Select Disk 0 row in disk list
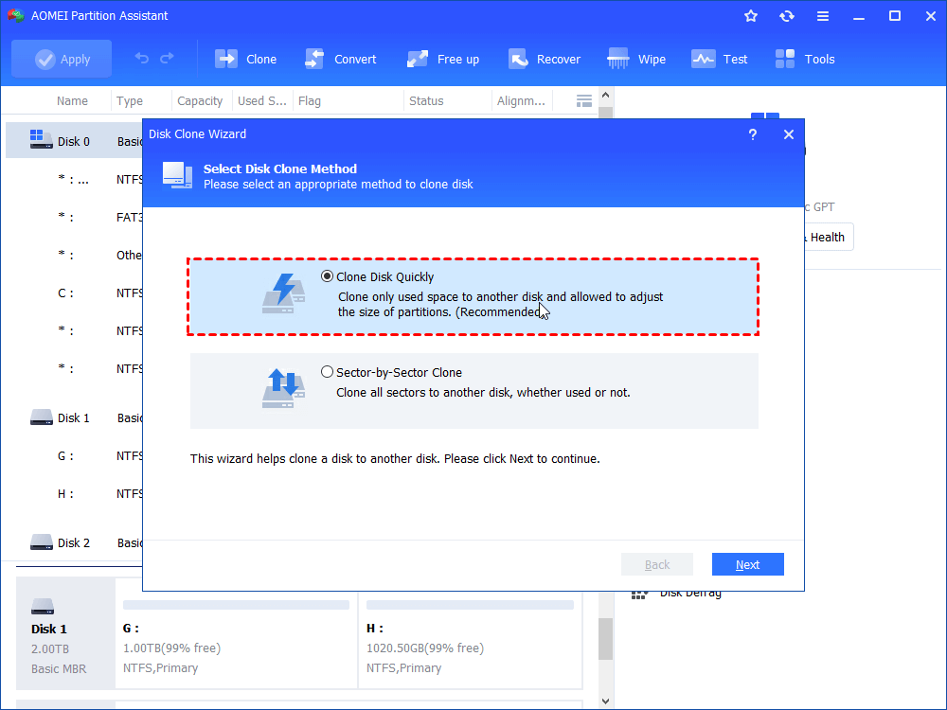Screen dimensions: 947x710 (x=74, y=141)
